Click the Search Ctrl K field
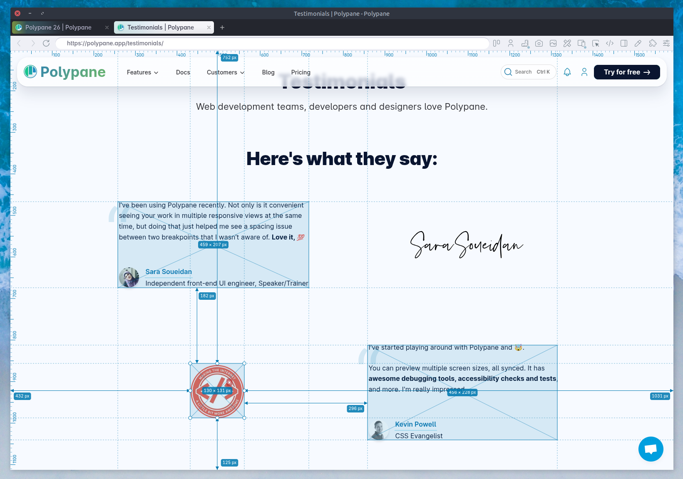683x479 pixels. click(x=529, y=72)
